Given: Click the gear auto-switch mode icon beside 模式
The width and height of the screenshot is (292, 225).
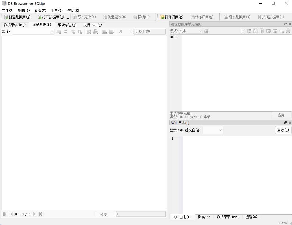Looking at the screenshot, I should point(206,31).
